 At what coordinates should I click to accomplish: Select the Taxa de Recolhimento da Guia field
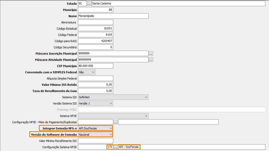pos(95,91)
